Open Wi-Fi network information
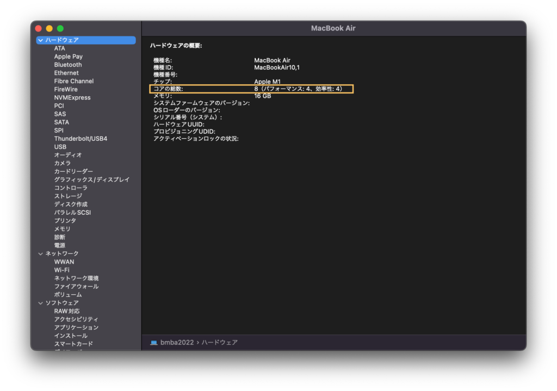 pyautogui.click(x=62, y=270)
